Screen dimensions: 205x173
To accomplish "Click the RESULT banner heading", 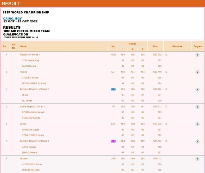I will coord(11,4).
